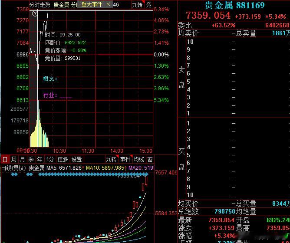The width and height of the screenshot is (290, 243).
Task: Open the 更多 periods dropdown
Action: 63,159
